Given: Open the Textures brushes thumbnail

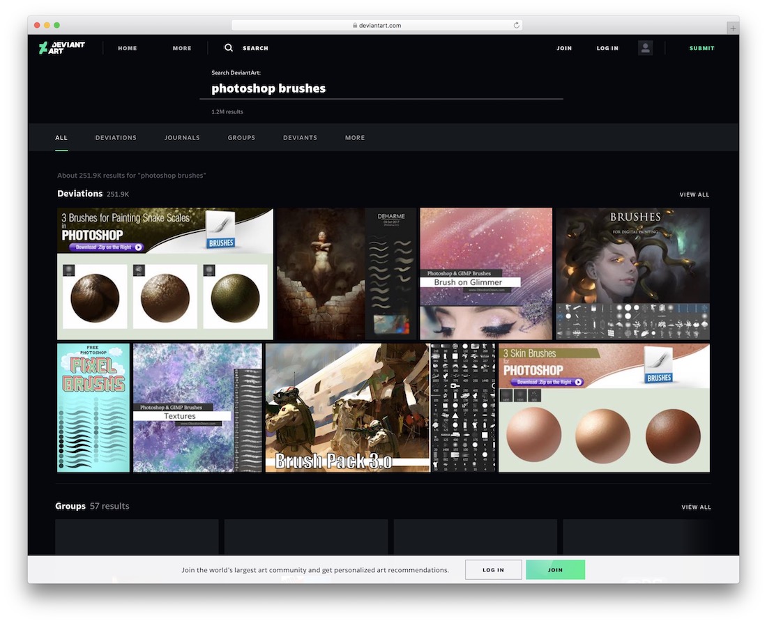Looking at the screenshot, I should [197, 408].
